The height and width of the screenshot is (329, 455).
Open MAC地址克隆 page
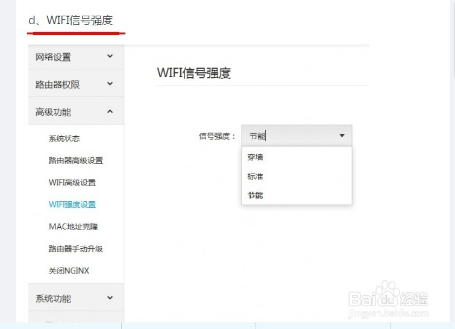pyautogui.click(x=74, y=227)
